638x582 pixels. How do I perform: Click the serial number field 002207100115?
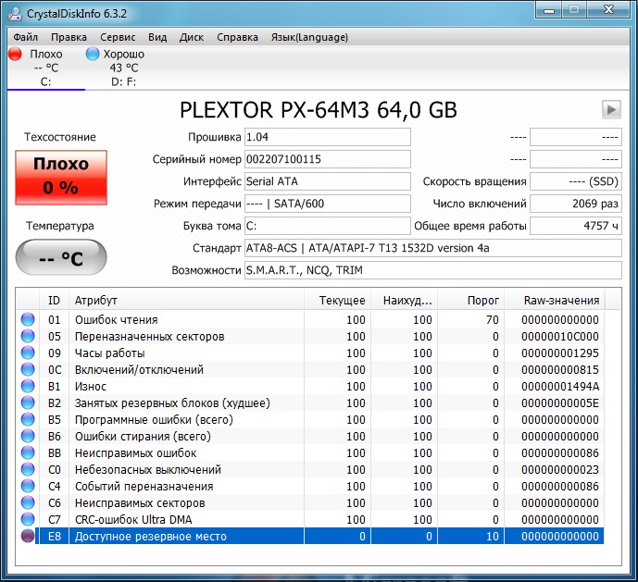[328, 159]
